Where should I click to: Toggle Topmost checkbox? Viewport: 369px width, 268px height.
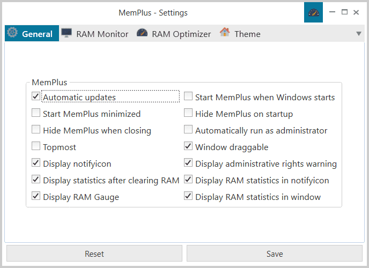click(36, 147)
